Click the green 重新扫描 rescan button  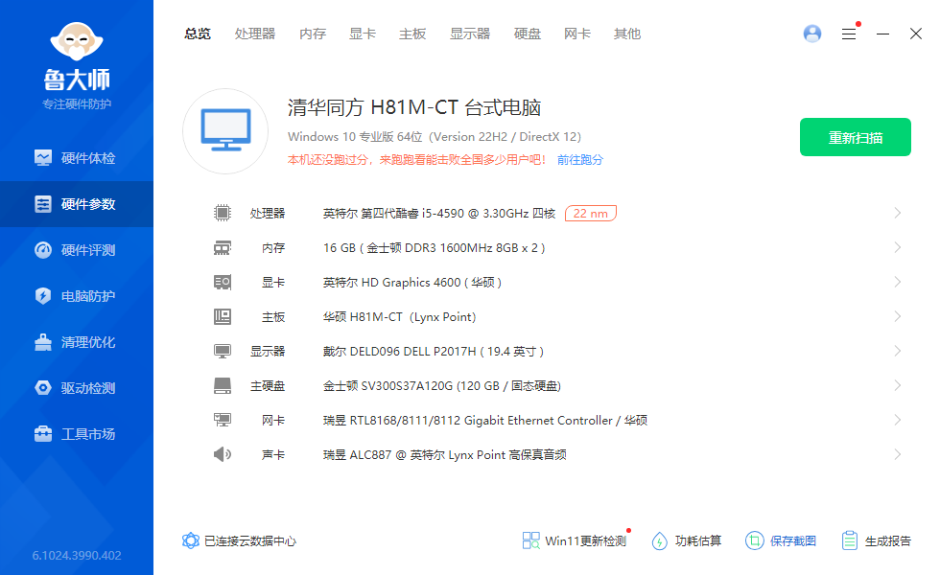856,137
